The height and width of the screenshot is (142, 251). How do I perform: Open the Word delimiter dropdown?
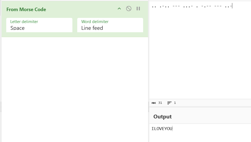click(110, 25)
